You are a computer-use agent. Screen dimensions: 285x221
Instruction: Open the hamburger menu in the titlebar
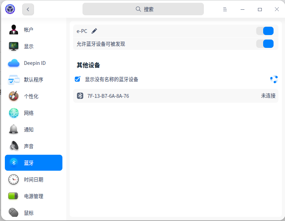click(225, 9)
